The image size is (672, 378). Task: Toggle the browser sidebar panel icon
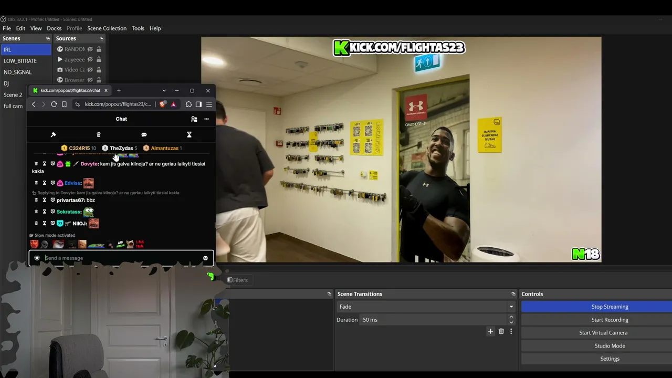click(198, 104)
